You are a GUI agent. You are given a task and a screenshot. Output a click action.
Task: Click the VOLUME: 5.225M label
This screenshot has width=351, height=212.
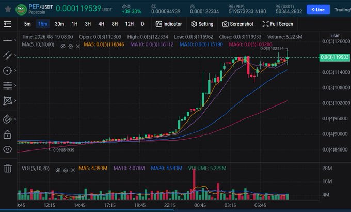[207, 168]
